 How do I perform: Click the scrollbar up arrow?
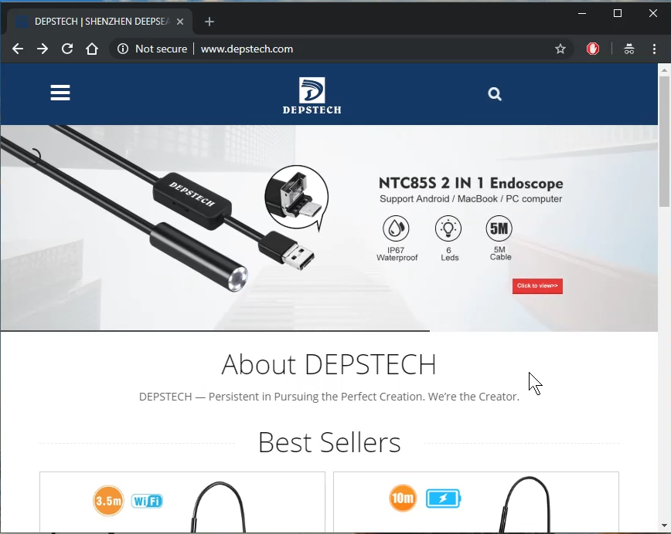coord(664,69)
